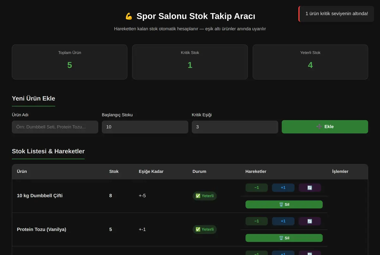
Task: Click Yeterli status badge for Dumbbell row
Action: point(205,196)
